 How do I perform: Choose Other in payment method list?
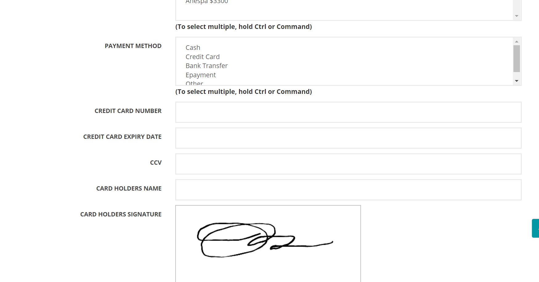[x=194, y=83]
